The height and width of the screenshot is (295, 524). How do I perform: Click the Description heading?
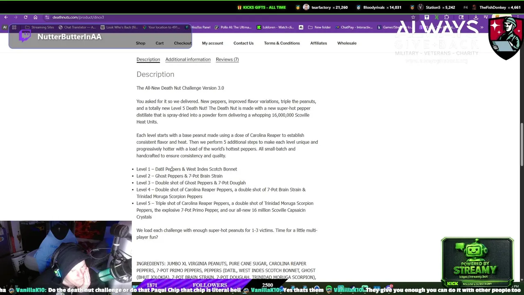pyautogui.click(x=155, y=74)
